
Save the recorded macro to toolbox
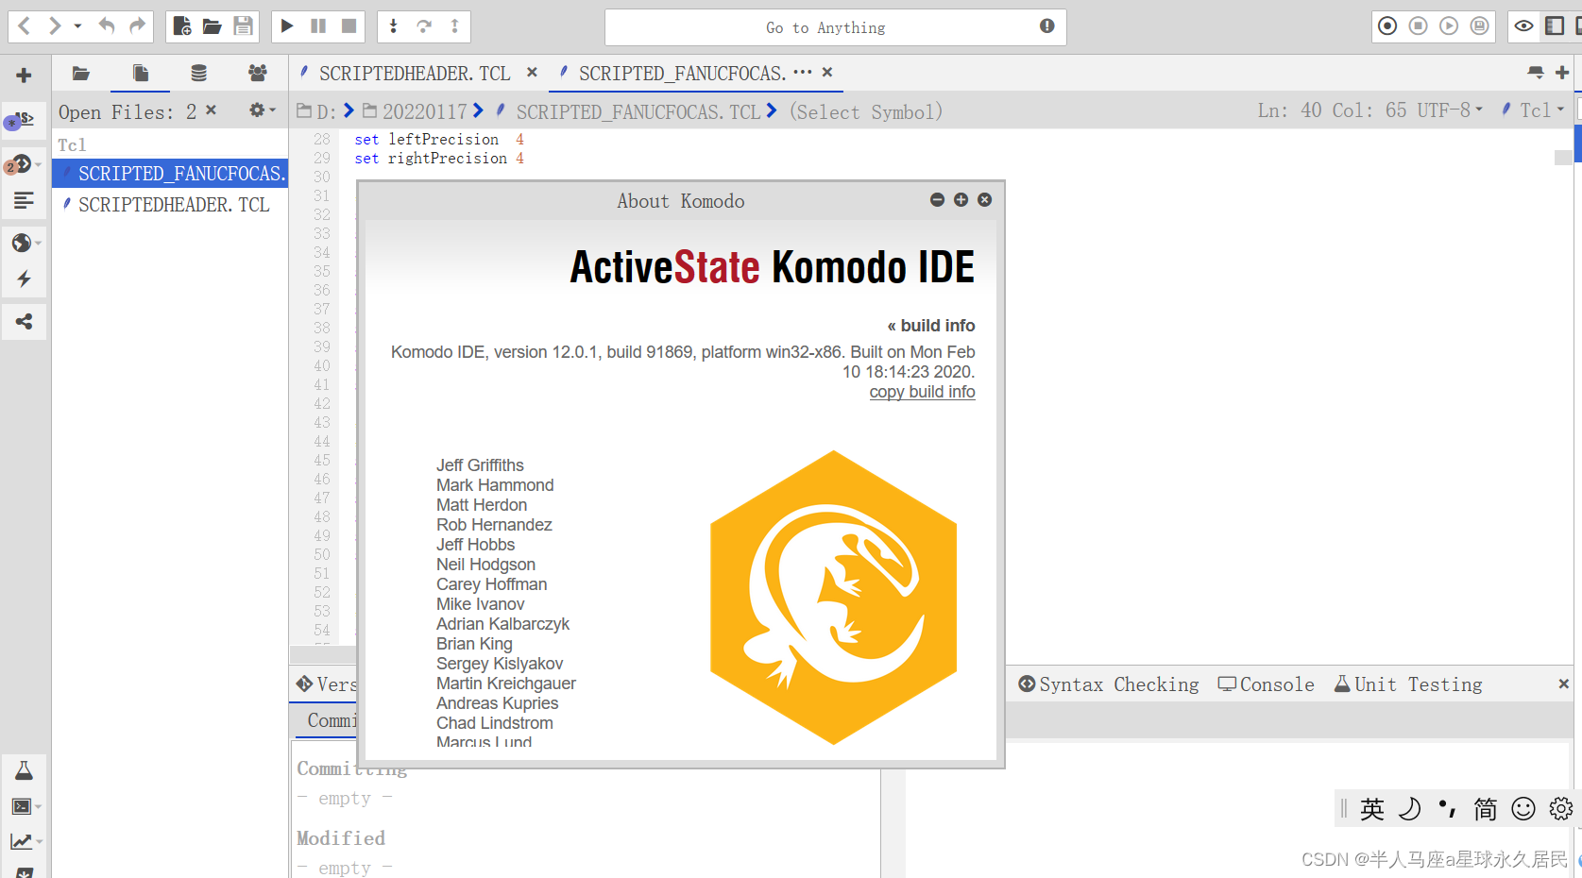[x=1480, y=26]
